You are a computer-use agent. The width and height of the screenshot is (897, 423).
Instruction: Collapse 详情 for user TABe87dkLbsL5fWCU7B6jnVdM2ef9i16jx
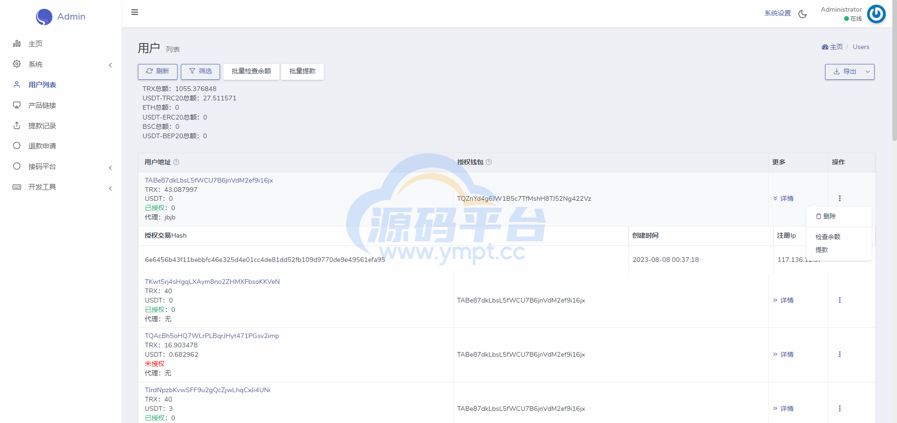[783, 199]
